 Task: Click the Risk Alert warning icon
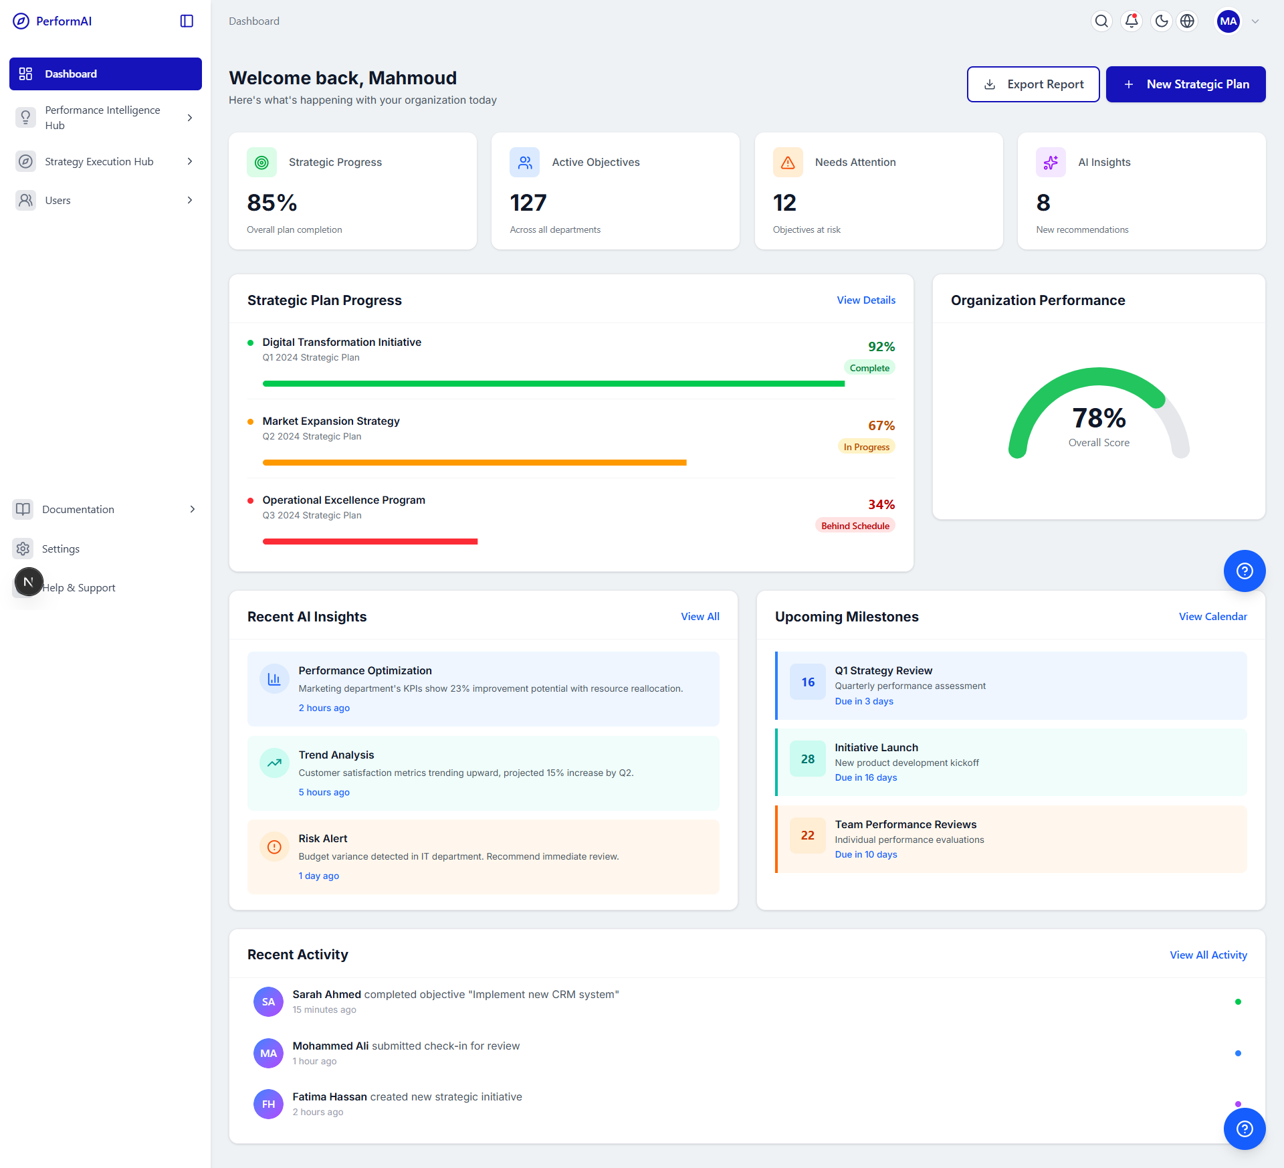tap(274, 847)
